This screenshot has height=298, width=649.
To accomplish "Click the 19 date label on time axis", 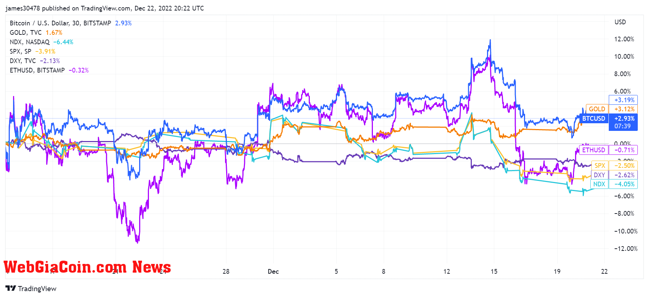I will tap(557, 272).
